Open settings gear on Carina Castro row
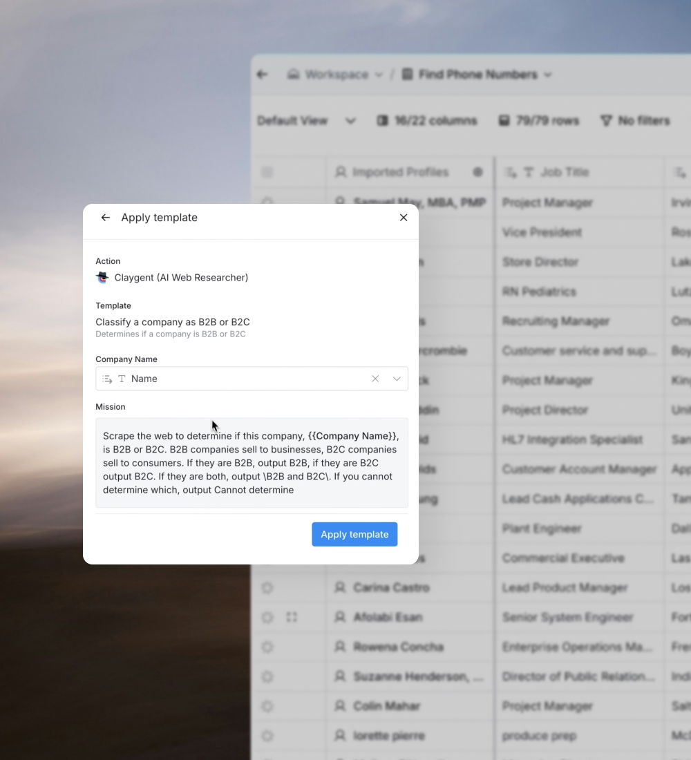Image resolution: width=691 pixels, height=760 pixels. [x=267, y=588]
